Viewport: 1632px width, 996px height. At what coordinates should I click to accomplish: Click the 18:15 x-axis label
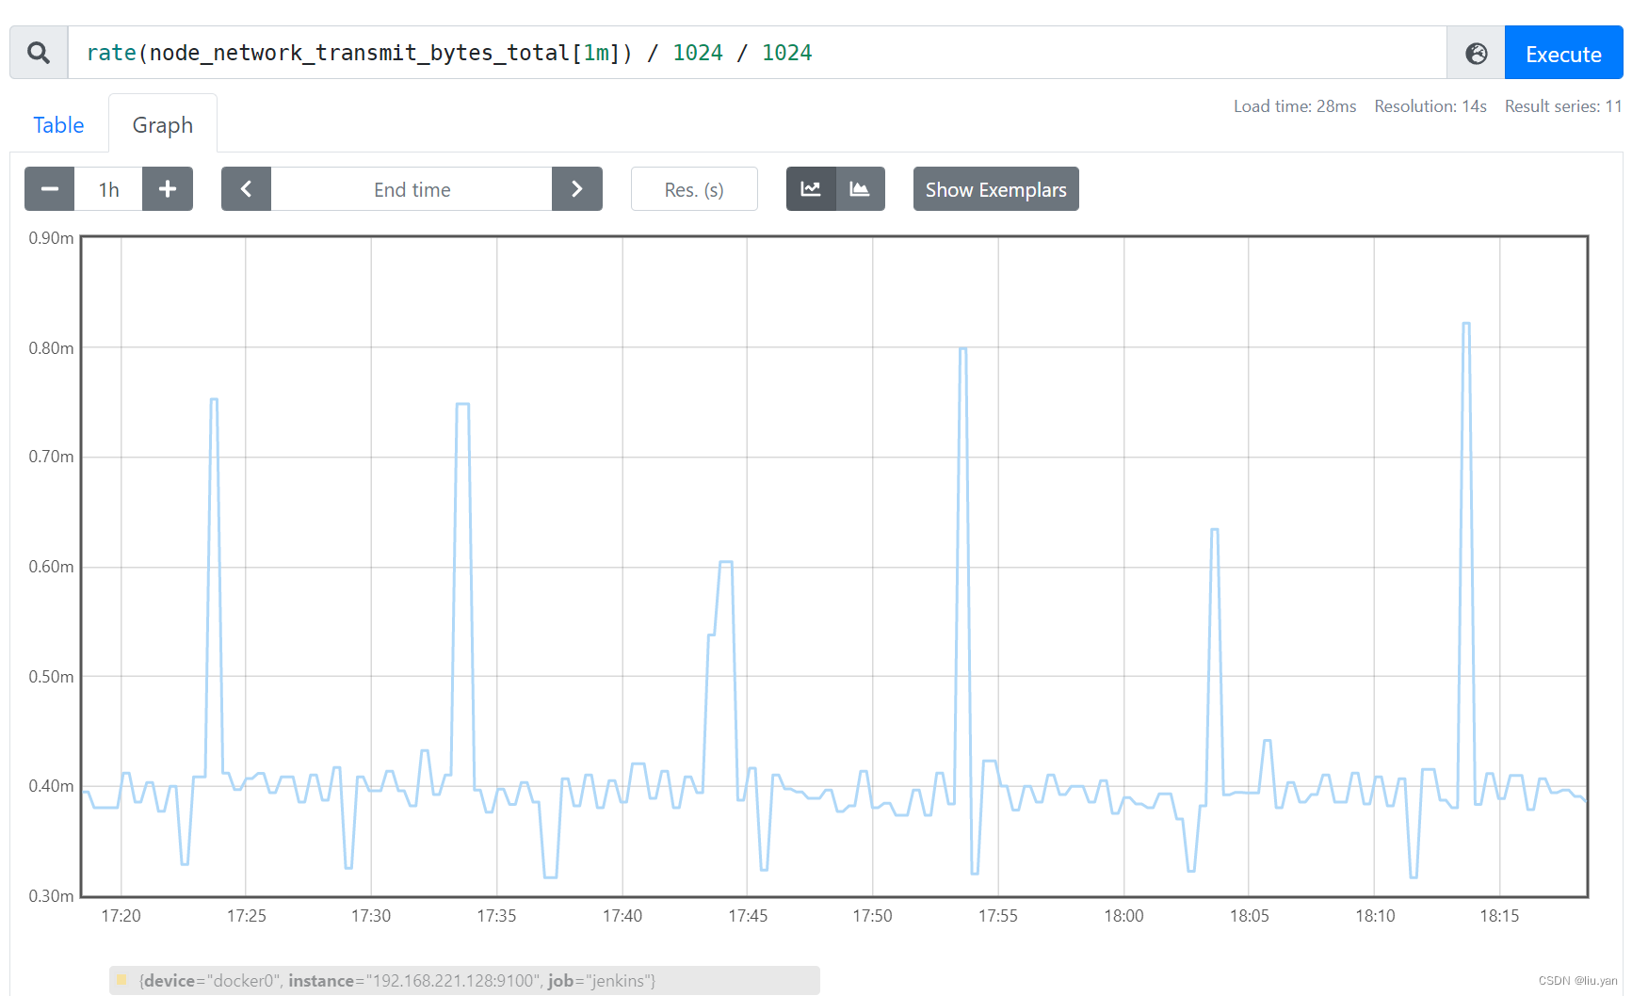pos(1499,916)
